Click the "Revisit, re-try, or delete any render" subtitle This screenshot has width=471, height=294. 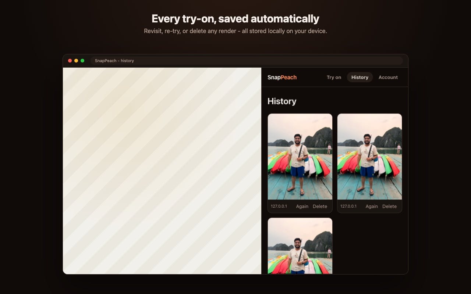[x=235, y=31]
